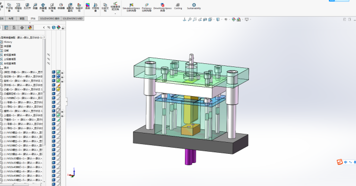Toggle transparency for 模柄<1> row
Image resolution: width=356 pixels, height=186 pixels.
62,111
